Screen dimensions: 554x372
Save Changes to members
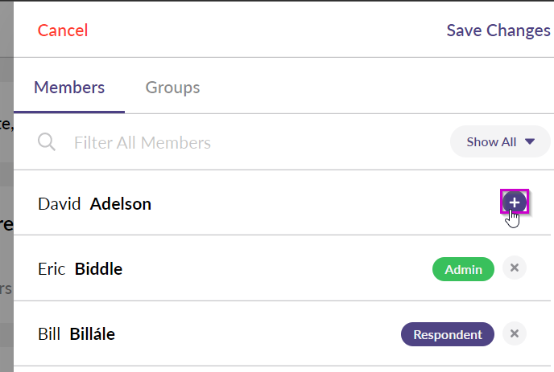point(498,31)
